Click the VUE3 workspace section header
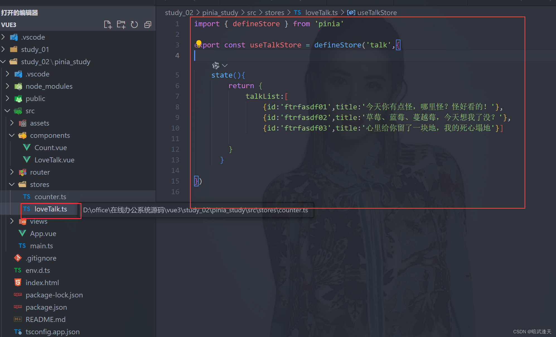Image resolution: width=556 pixels, height=337 pixels. (9, 25)
